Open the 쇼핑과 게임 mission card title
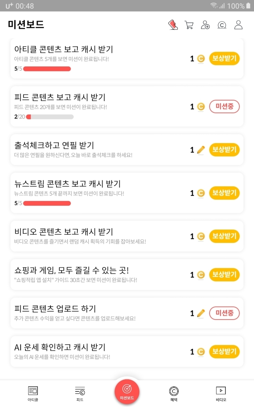Viewport: 254px width, 407px height. pyautogui.click(x=72, y=271)
